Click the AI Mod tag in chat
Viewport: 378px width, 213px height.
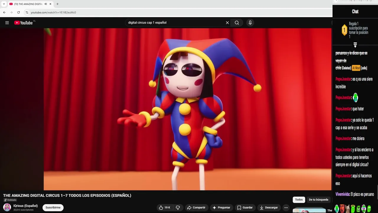[356, 68]
